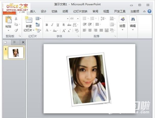Image resolution: width=155 pixels, height=118 pixels.
Task: Expand the bullet list dropdown arrow
Action: (x=88, y=19)
